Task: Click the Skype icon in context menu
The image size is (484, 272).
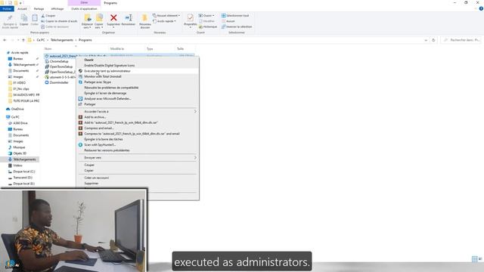Action: (x=80, y=82)
